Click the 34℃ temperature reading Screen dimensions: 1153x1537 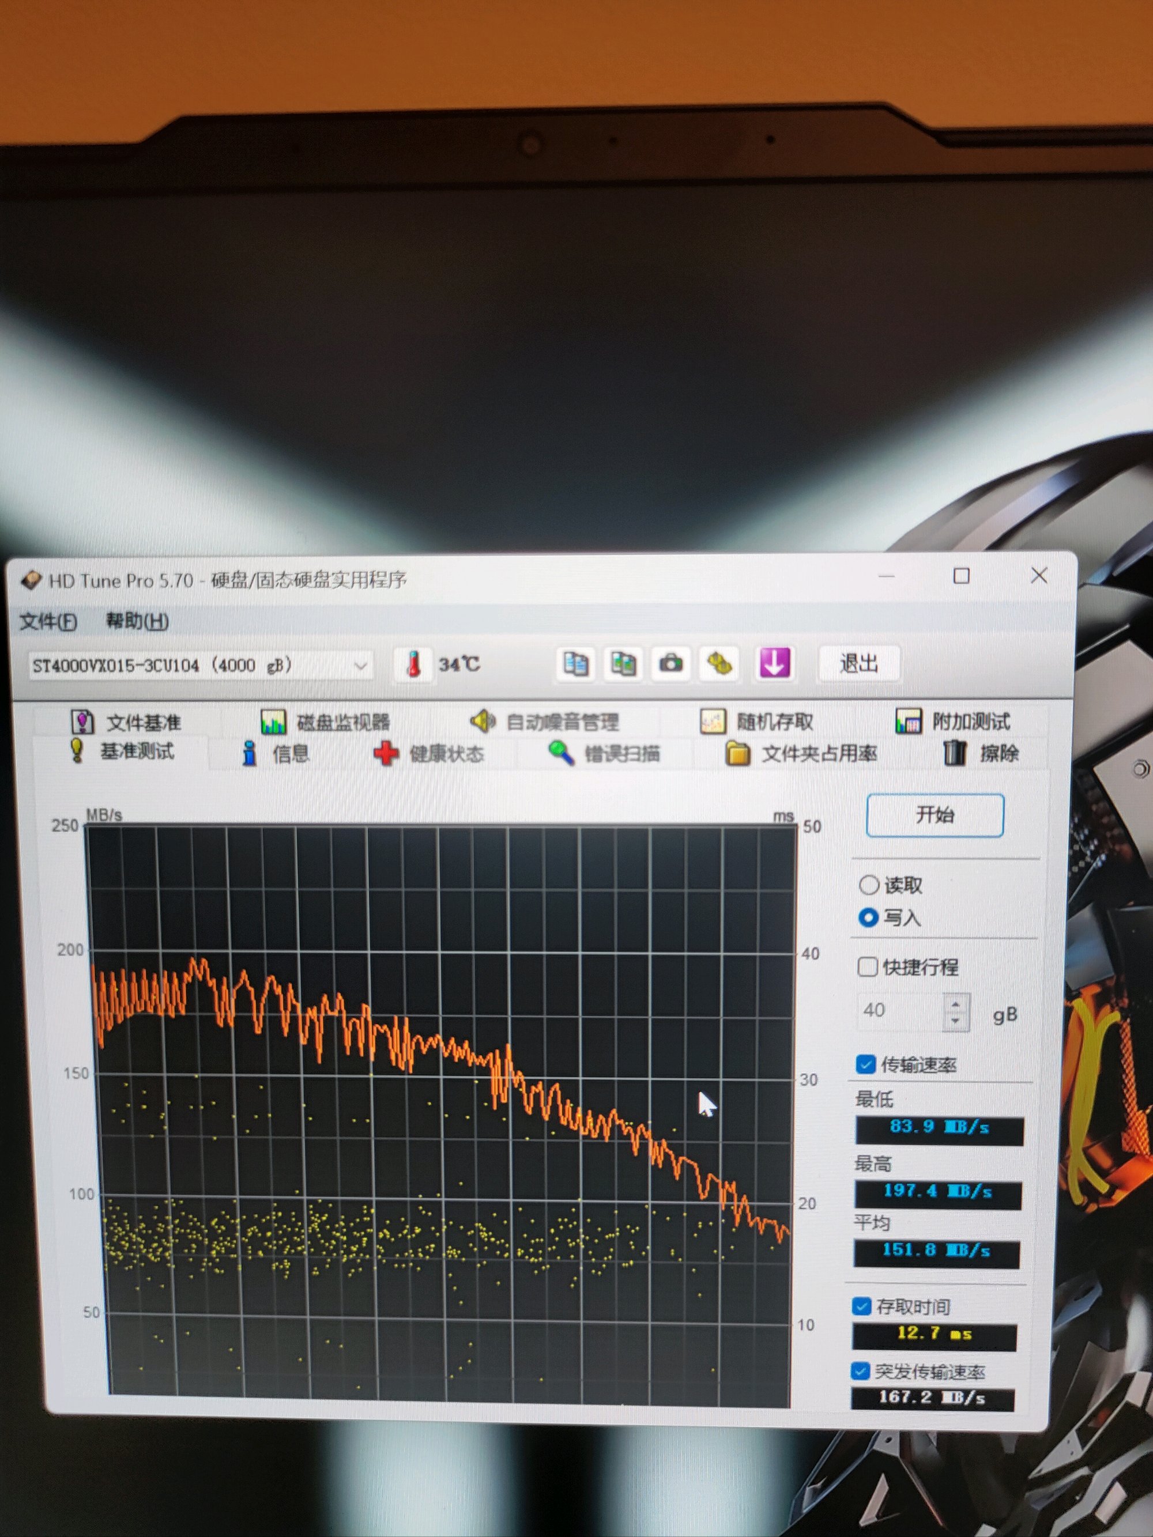pyautogui.click(x=459, y=664)
